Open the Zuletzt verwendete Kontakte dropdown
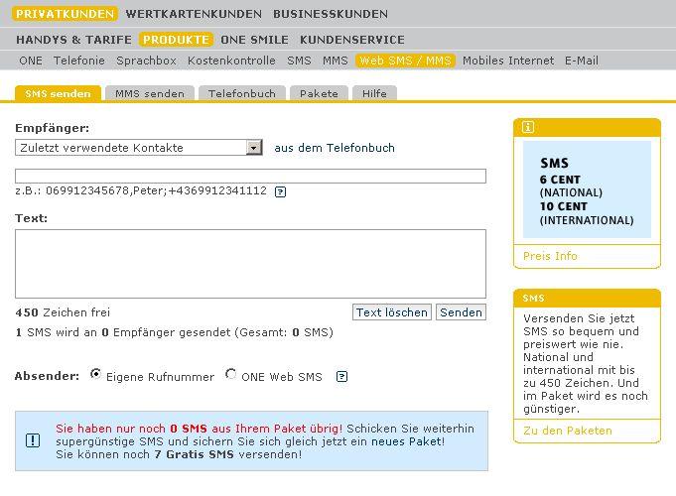The height and width of the screenshot is (496, 676). point(139,148)
